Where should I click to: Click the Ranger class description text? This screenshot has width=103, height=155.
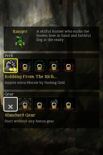(x=64, y=36)
